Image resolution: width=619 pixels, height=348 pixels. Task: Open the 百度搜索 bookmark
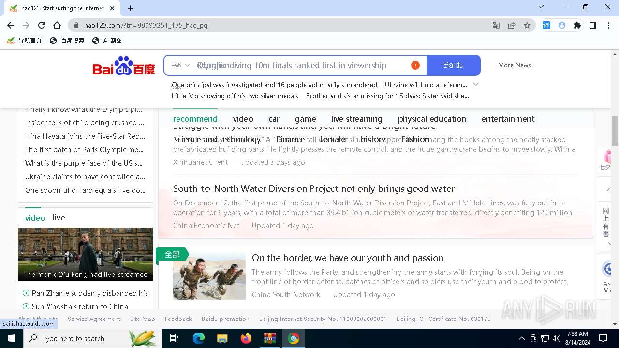tap(67, 41)
